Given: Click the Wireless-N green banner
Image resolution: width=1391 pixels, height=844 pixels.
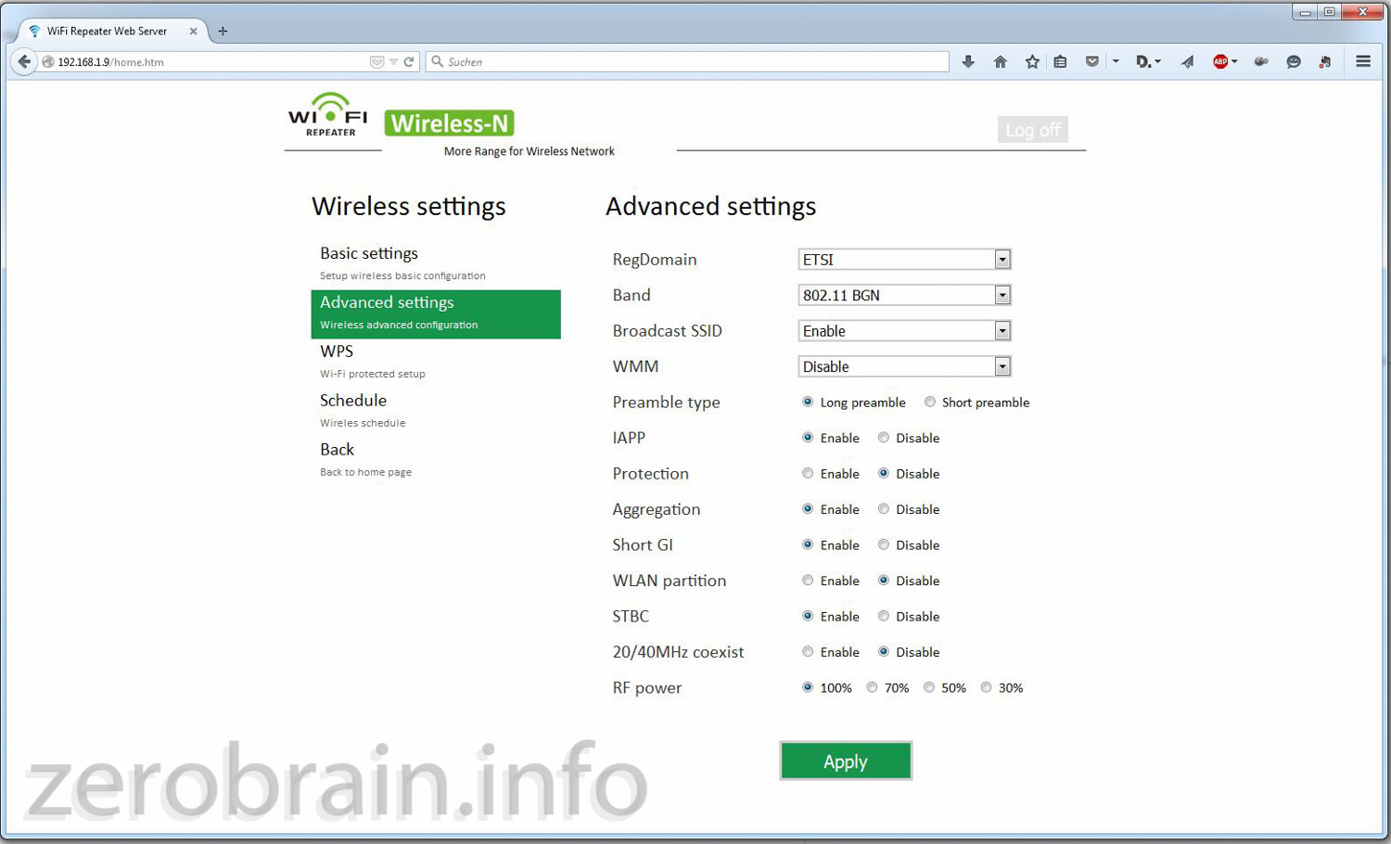Looking at the screenshot, I should [450, 123].
